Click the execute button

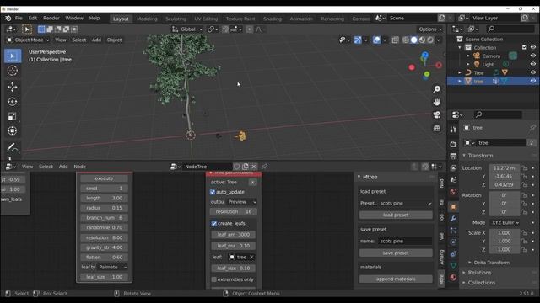click(104, 178)
